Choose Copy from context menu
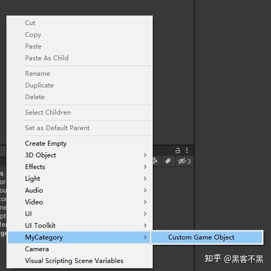The width and height of the screenshot is (271, 271). [x=79, y=35]
